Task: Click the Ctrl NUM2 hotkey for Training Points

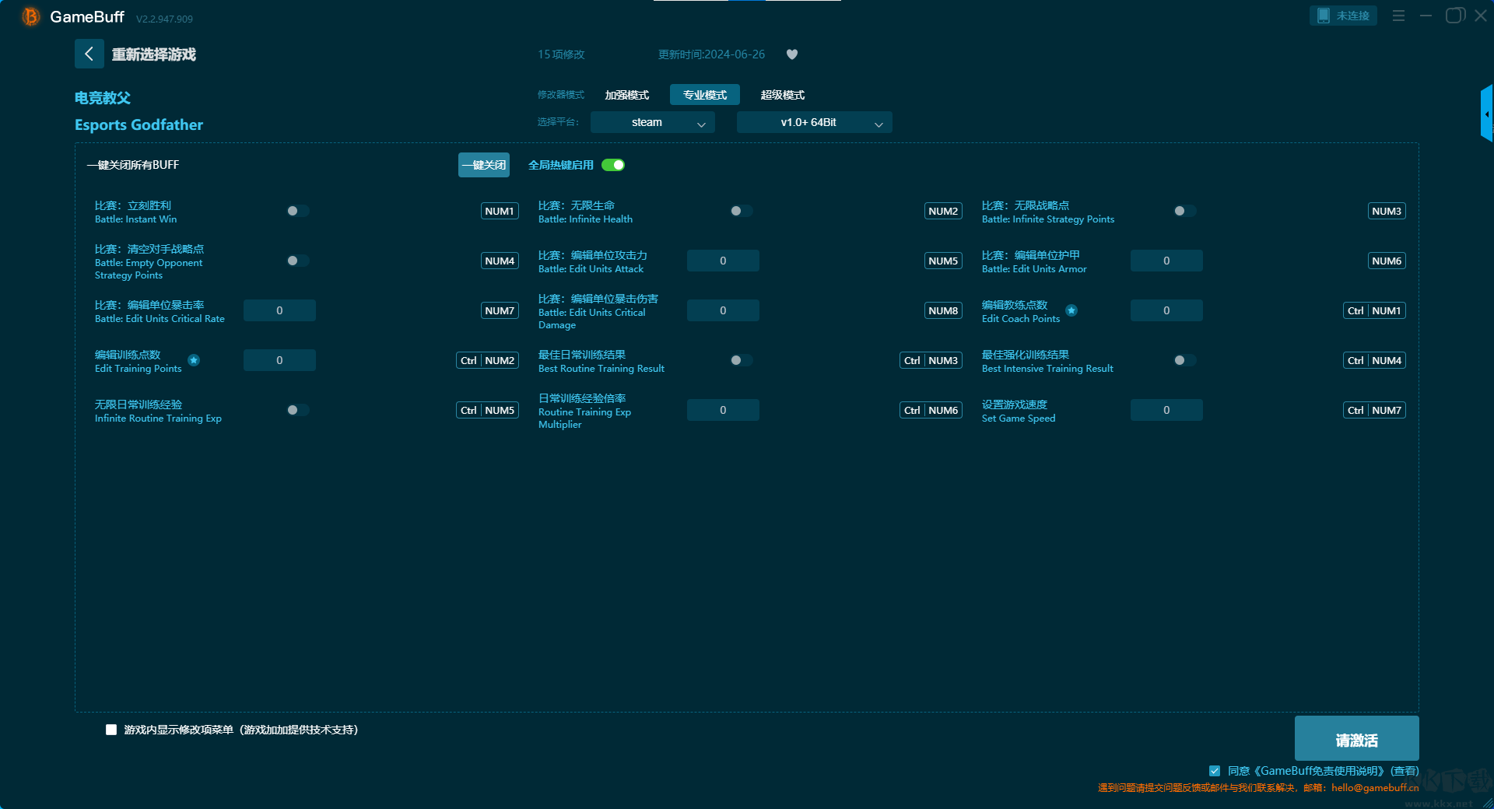Action: point(488,360)
